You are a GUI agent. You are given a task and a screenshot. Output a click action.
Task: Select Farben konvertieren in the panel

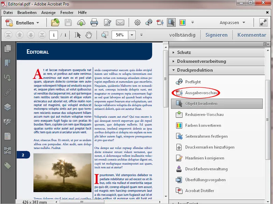pos(217,125)
